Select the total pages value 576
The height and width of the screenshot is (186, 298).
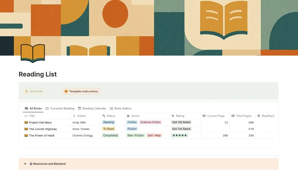coord(251,129)
